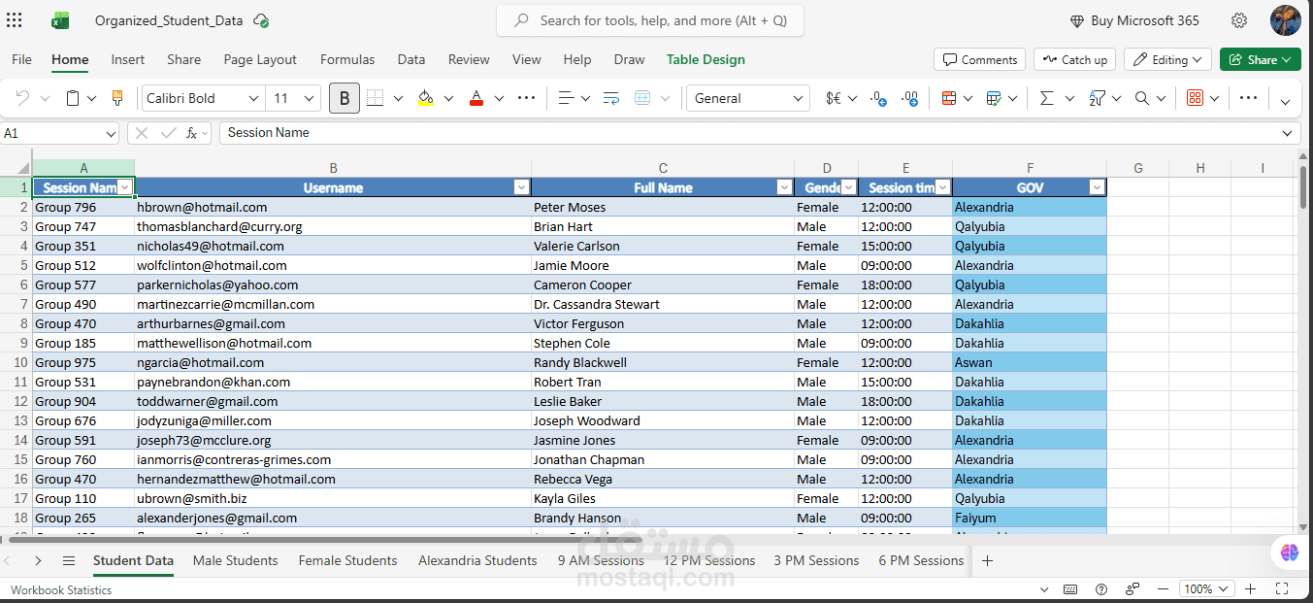Open the font name dropdown Calibri Bold
The width and height of the screenshot is (1313, 603).
[253, 98]
